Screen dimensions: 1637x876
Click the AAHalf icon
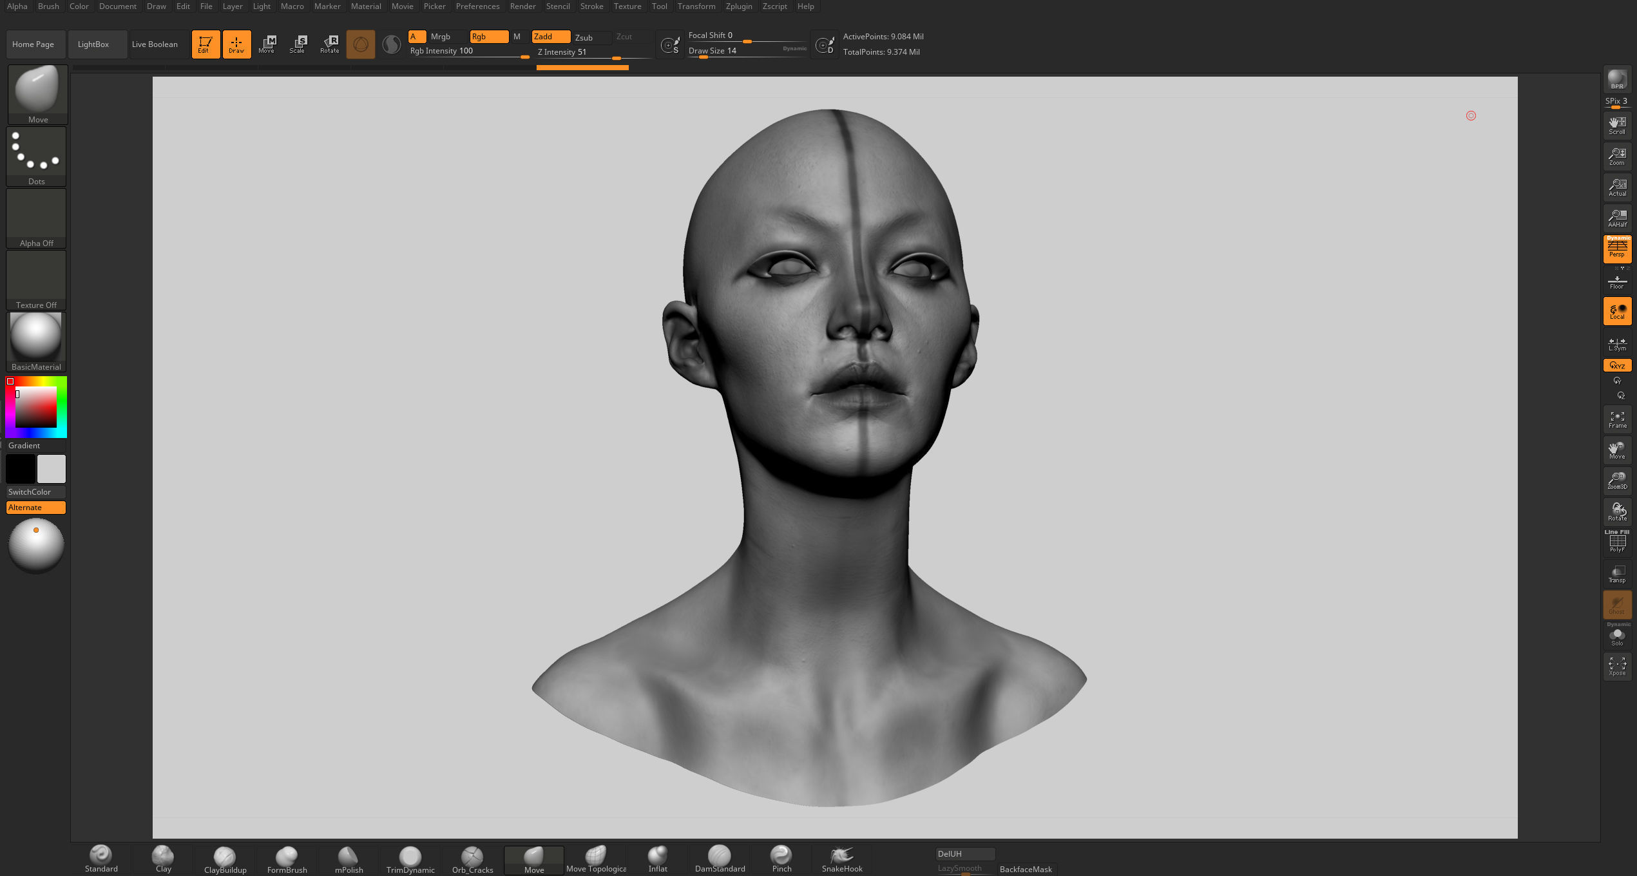[x=1617, y=218]
